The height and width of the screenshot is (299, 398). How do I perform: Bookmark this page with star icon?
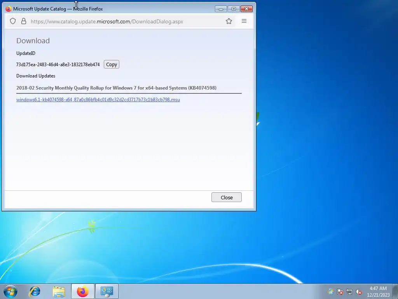(229, 21)
